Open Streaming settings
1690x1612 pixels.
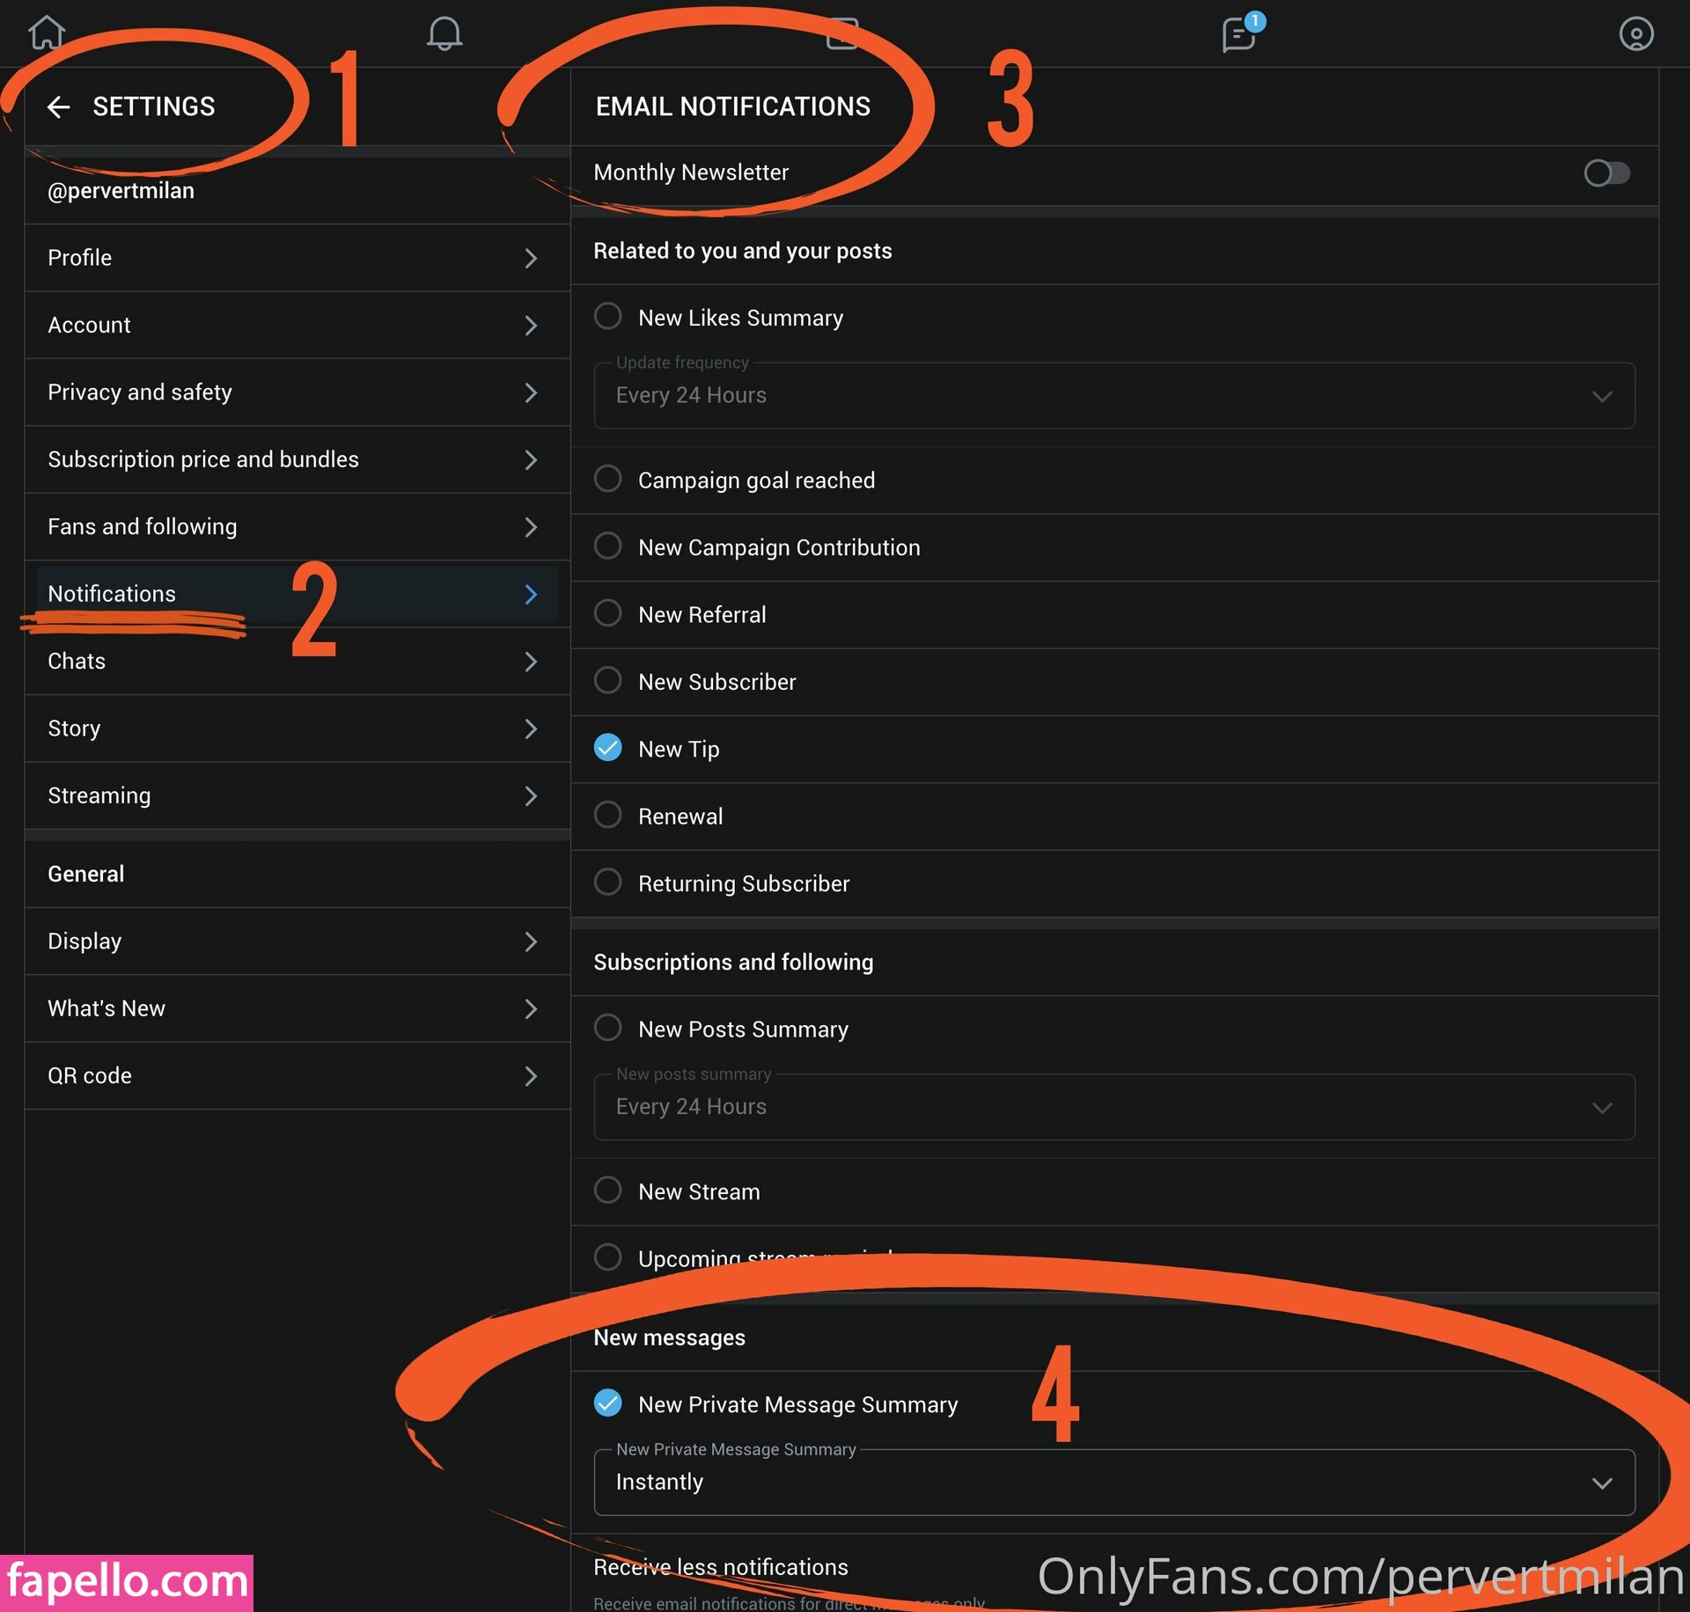click(x=297, y=795)
